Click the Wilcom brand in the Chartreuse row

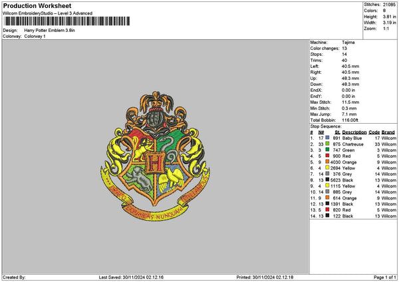tap(388, 144)
